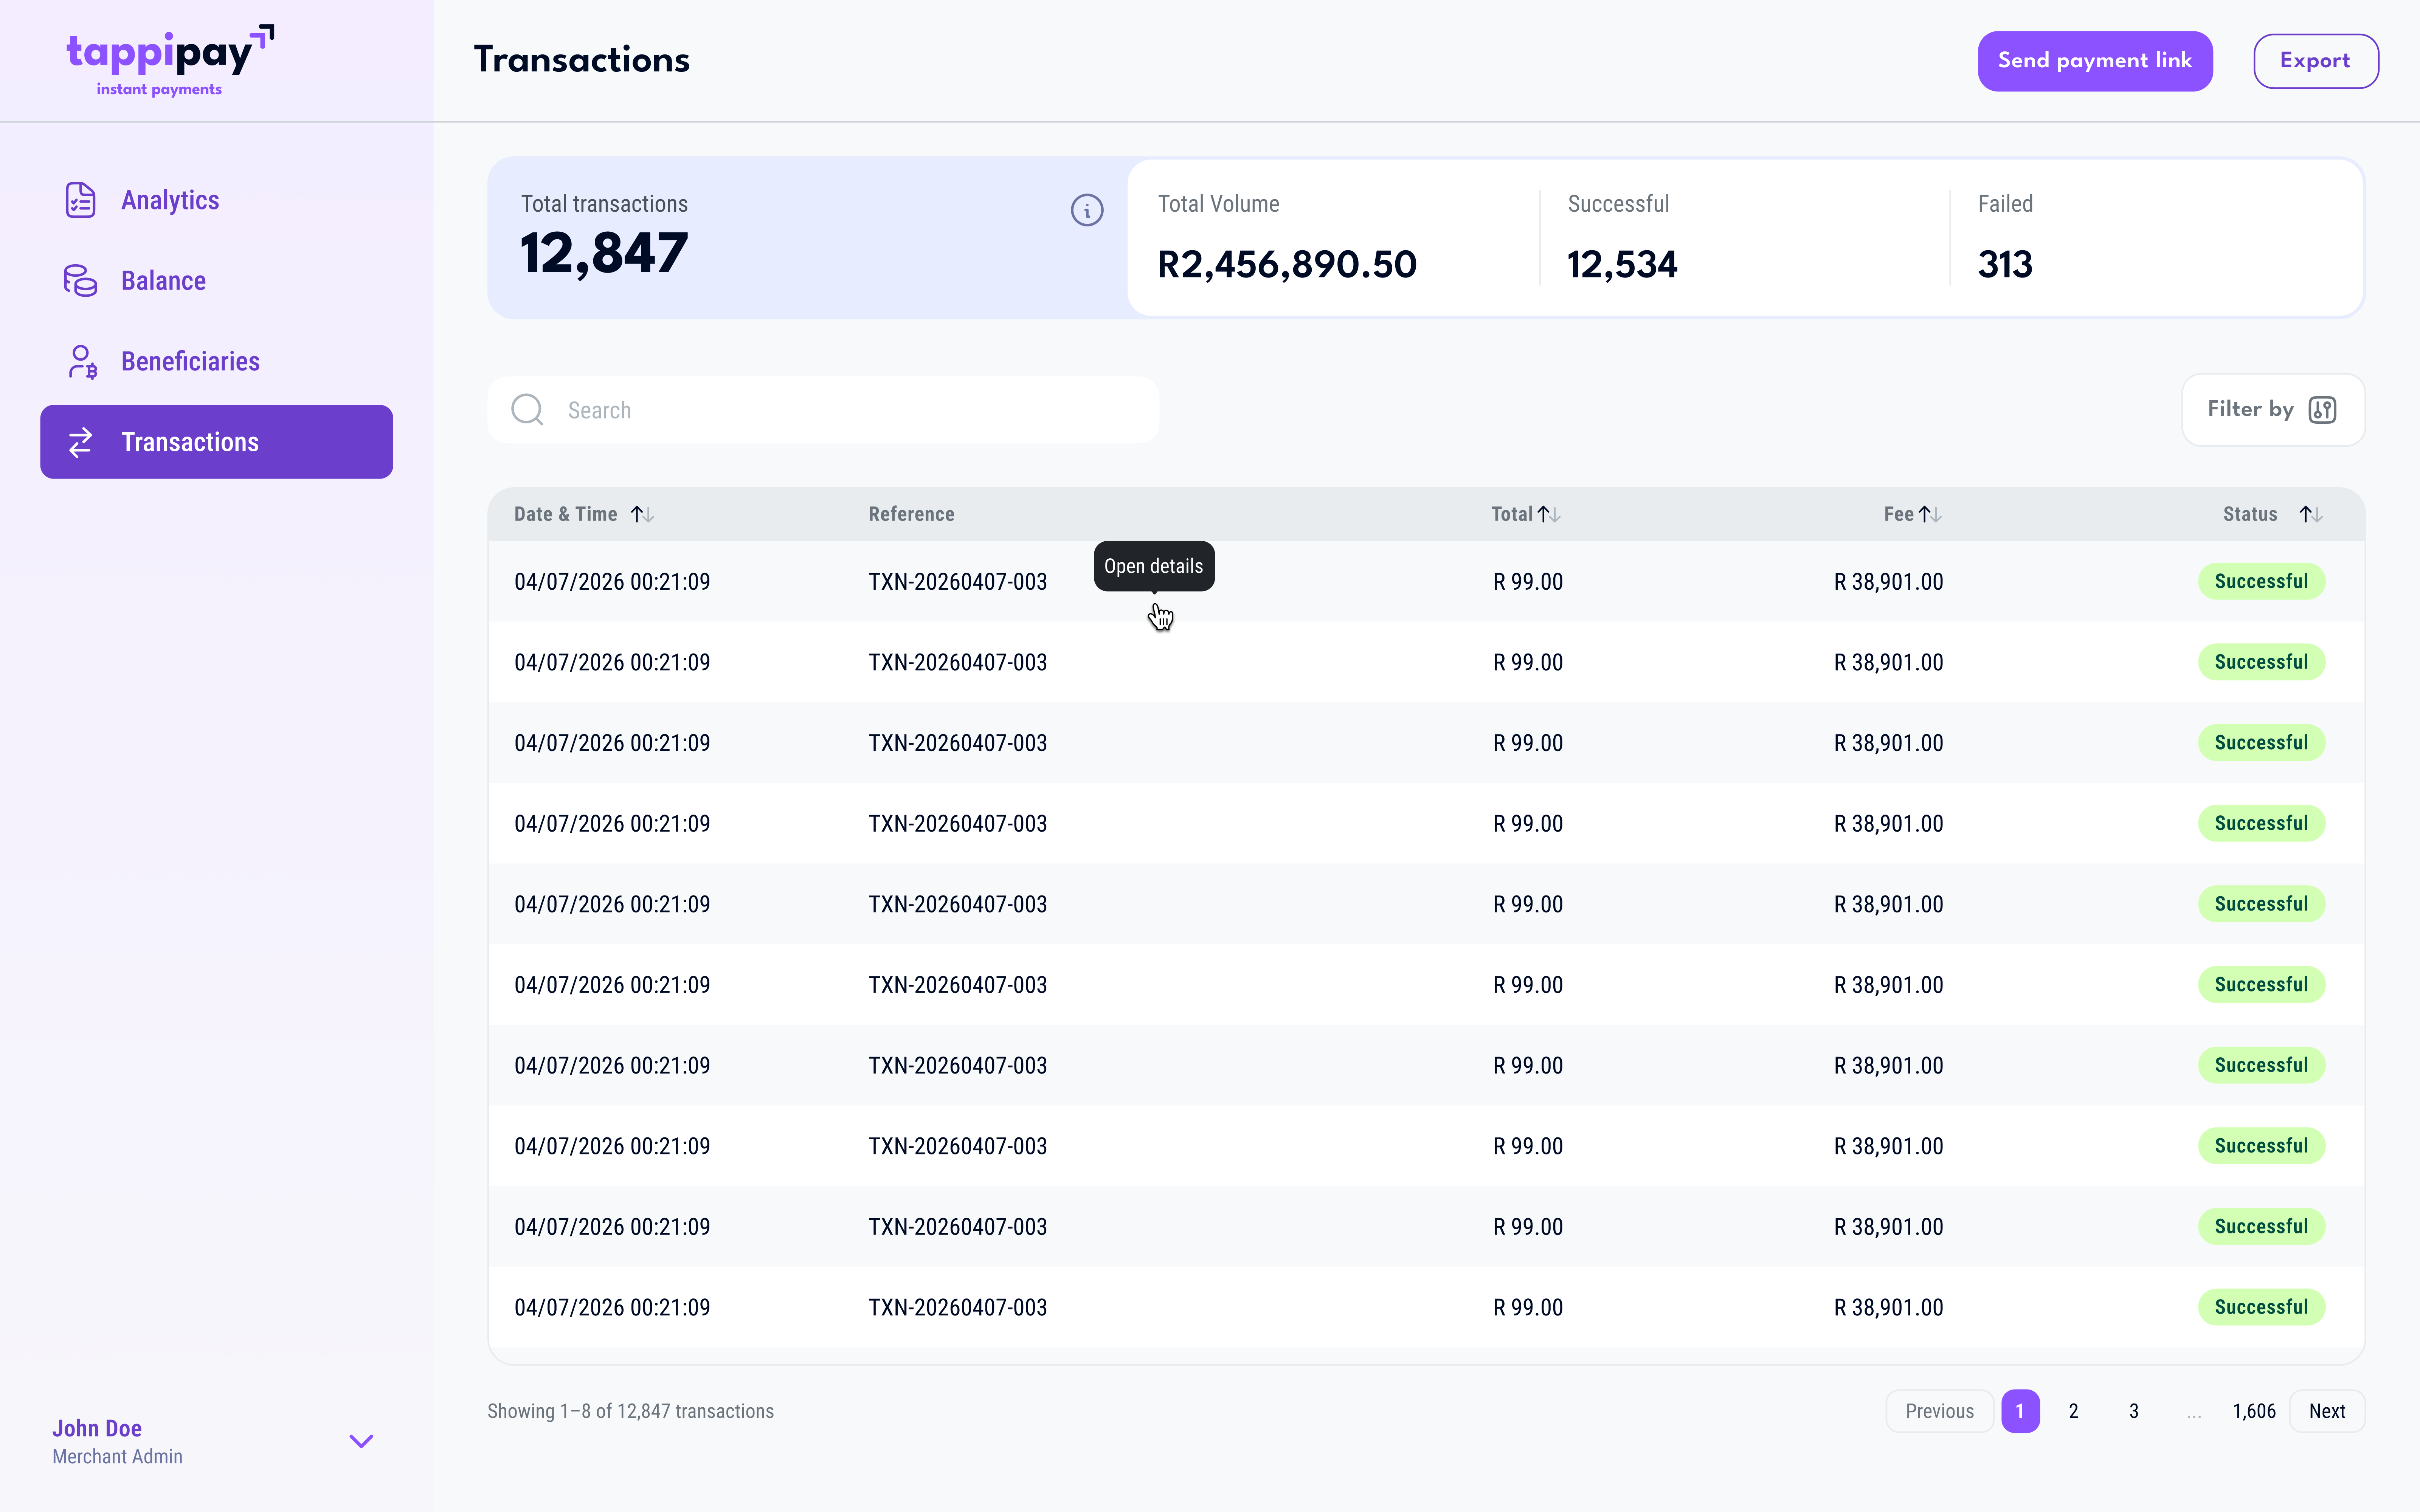
Task: Toggle the Total column sort arrows
Action: [1549, 514]
